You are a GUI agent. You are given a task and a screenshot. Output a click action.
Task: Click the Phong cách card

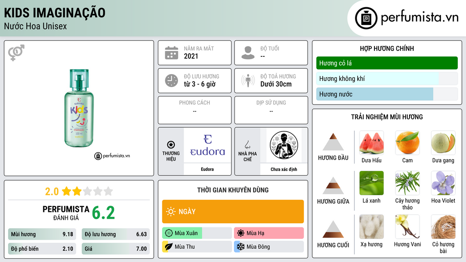(195, 110)
